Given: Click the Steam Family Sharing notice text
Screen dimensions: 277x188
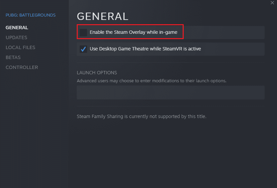Looking at the screenshot, I should [x=141, y=116].
